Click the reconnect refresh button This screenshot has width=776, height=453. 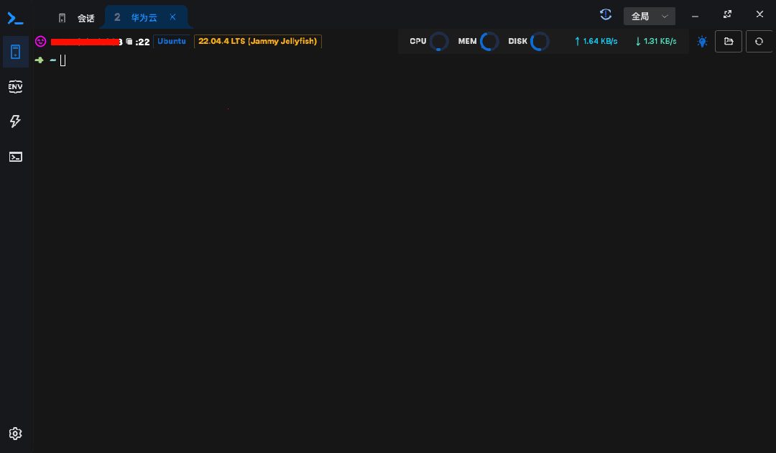pyautogui.click(x=759, y=42)
